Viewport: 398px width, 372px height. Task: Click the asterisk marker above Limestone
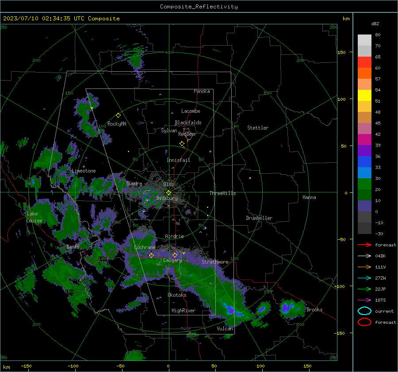coord(84,167)
